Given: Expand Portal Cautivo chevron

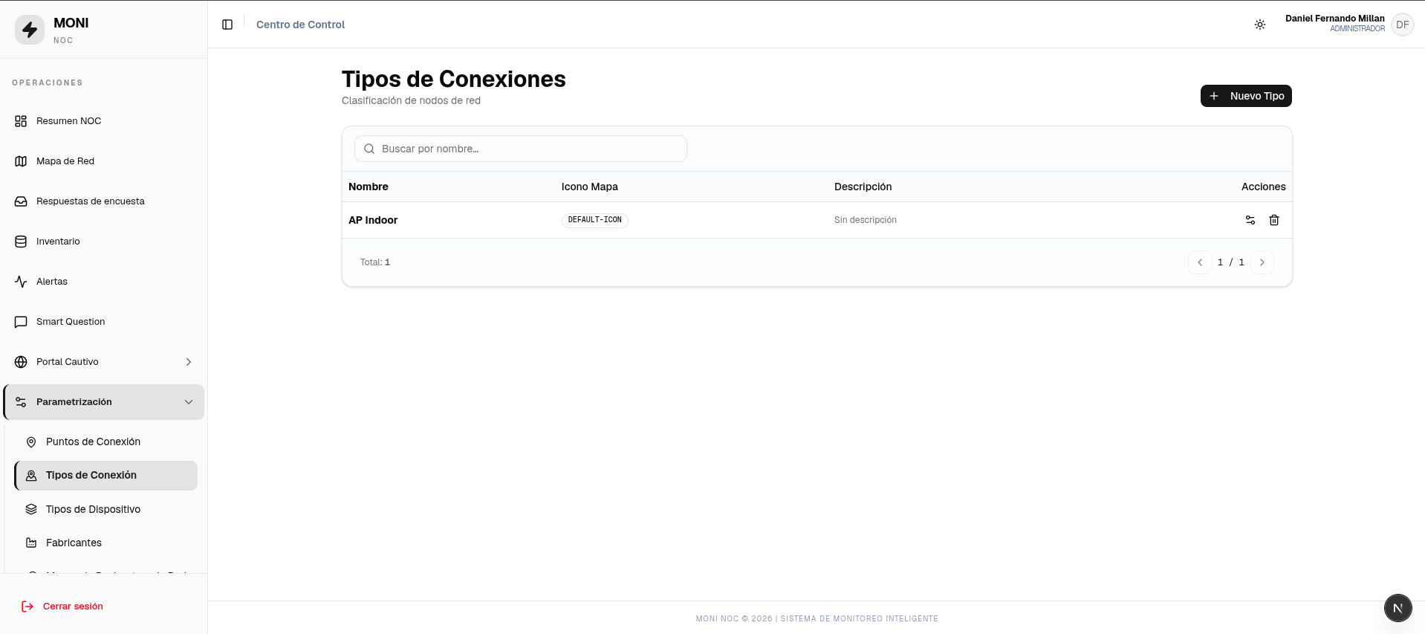Looking at the screenshot, I should tap(189, 362).
